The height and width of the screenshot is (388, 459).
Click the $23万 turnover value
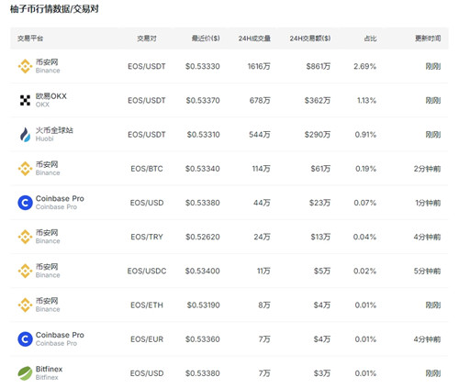click(x=319, y=203)
